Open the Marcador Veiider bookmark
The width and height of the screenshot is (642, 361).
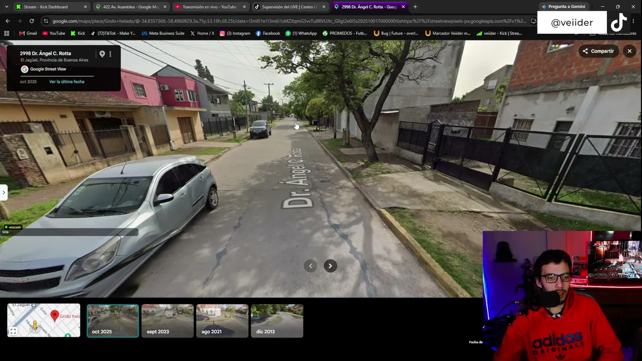click(x=447, y=34)
